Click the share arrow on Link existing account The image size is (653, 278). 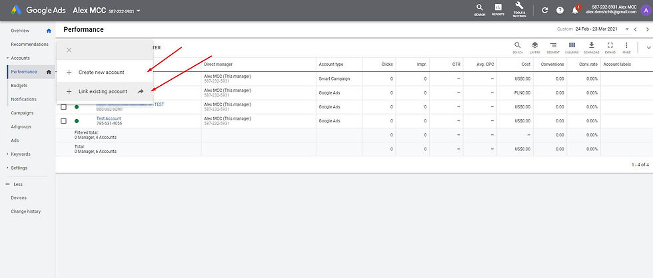(141, 91)
